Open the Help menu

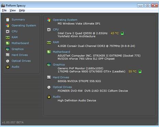click(x=22, y=11)
